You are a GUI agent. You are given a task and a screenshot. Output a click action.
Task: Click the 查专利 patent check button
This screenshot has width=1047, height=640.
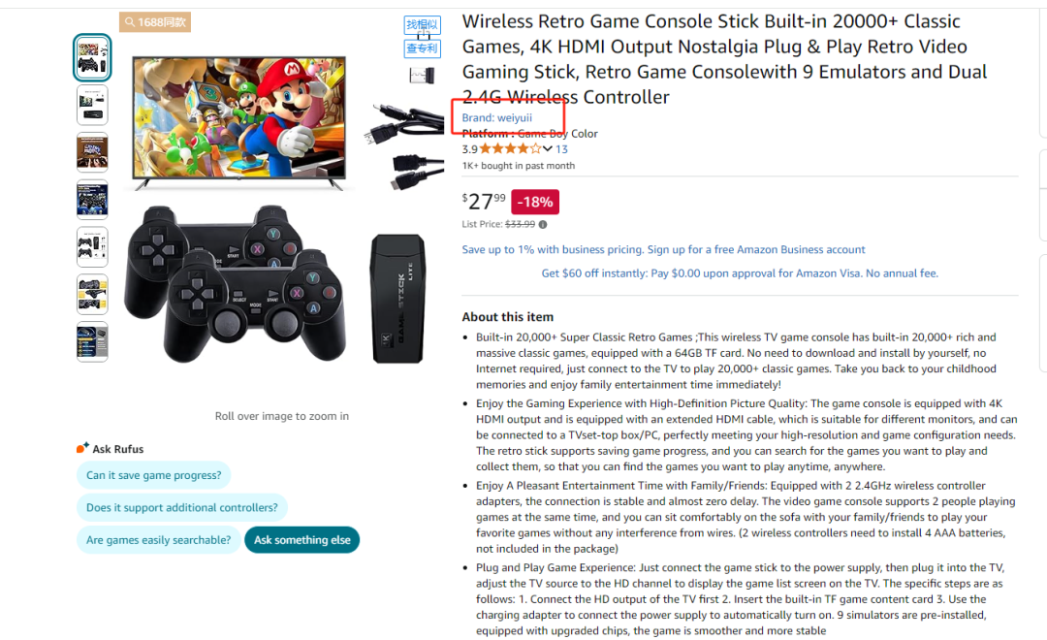point(422,48)
